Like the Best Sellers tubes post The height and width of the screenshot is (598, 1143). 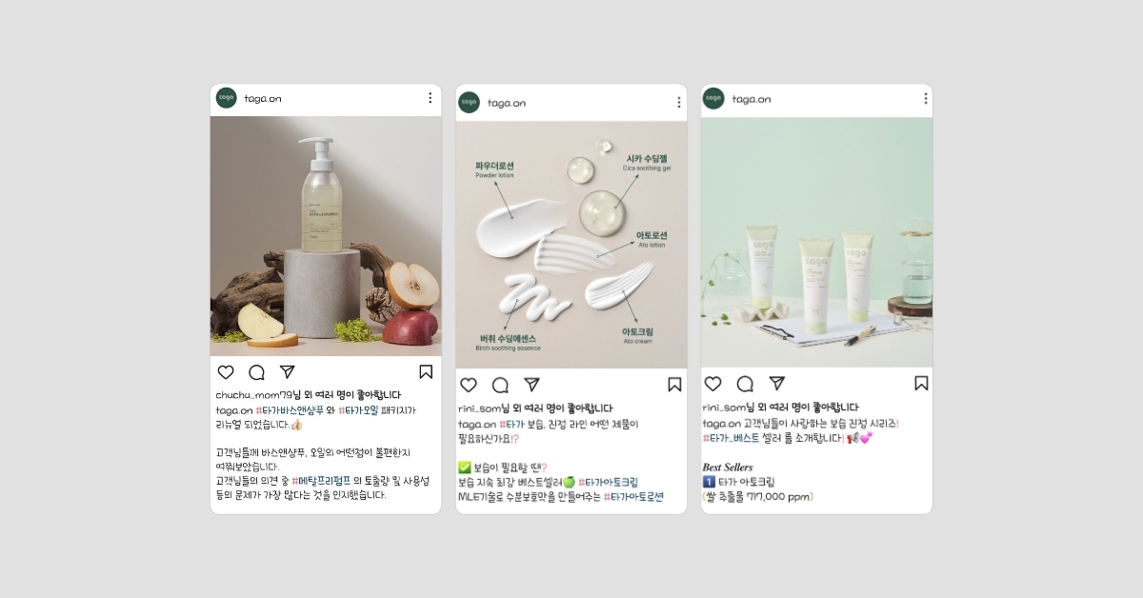(713, 384)
